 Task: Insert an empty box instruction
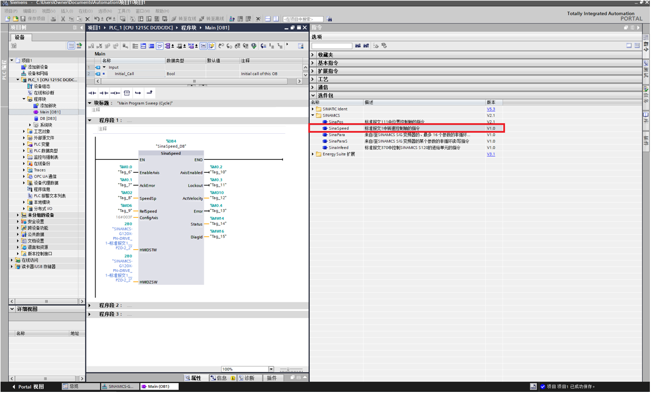pyautogui.click(x=127, y=93)
